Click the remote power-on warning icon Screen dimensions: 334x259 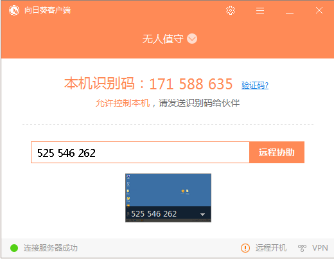point(245,248)
